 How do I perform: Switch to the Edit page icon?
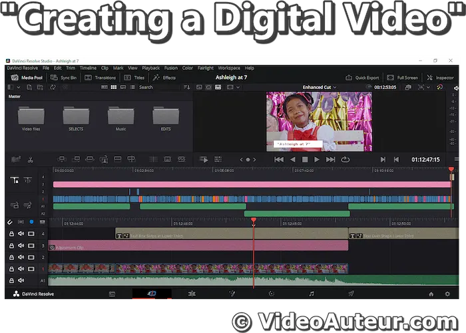pyautogui.click(x=192, y=294)
